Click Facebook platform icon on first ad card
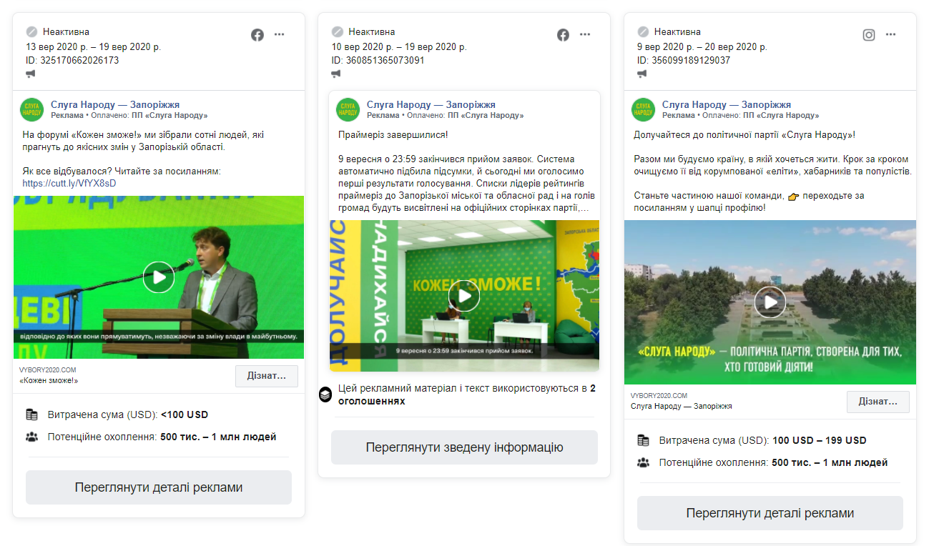Screen dimensions: 934x546 tap(257, 35)
